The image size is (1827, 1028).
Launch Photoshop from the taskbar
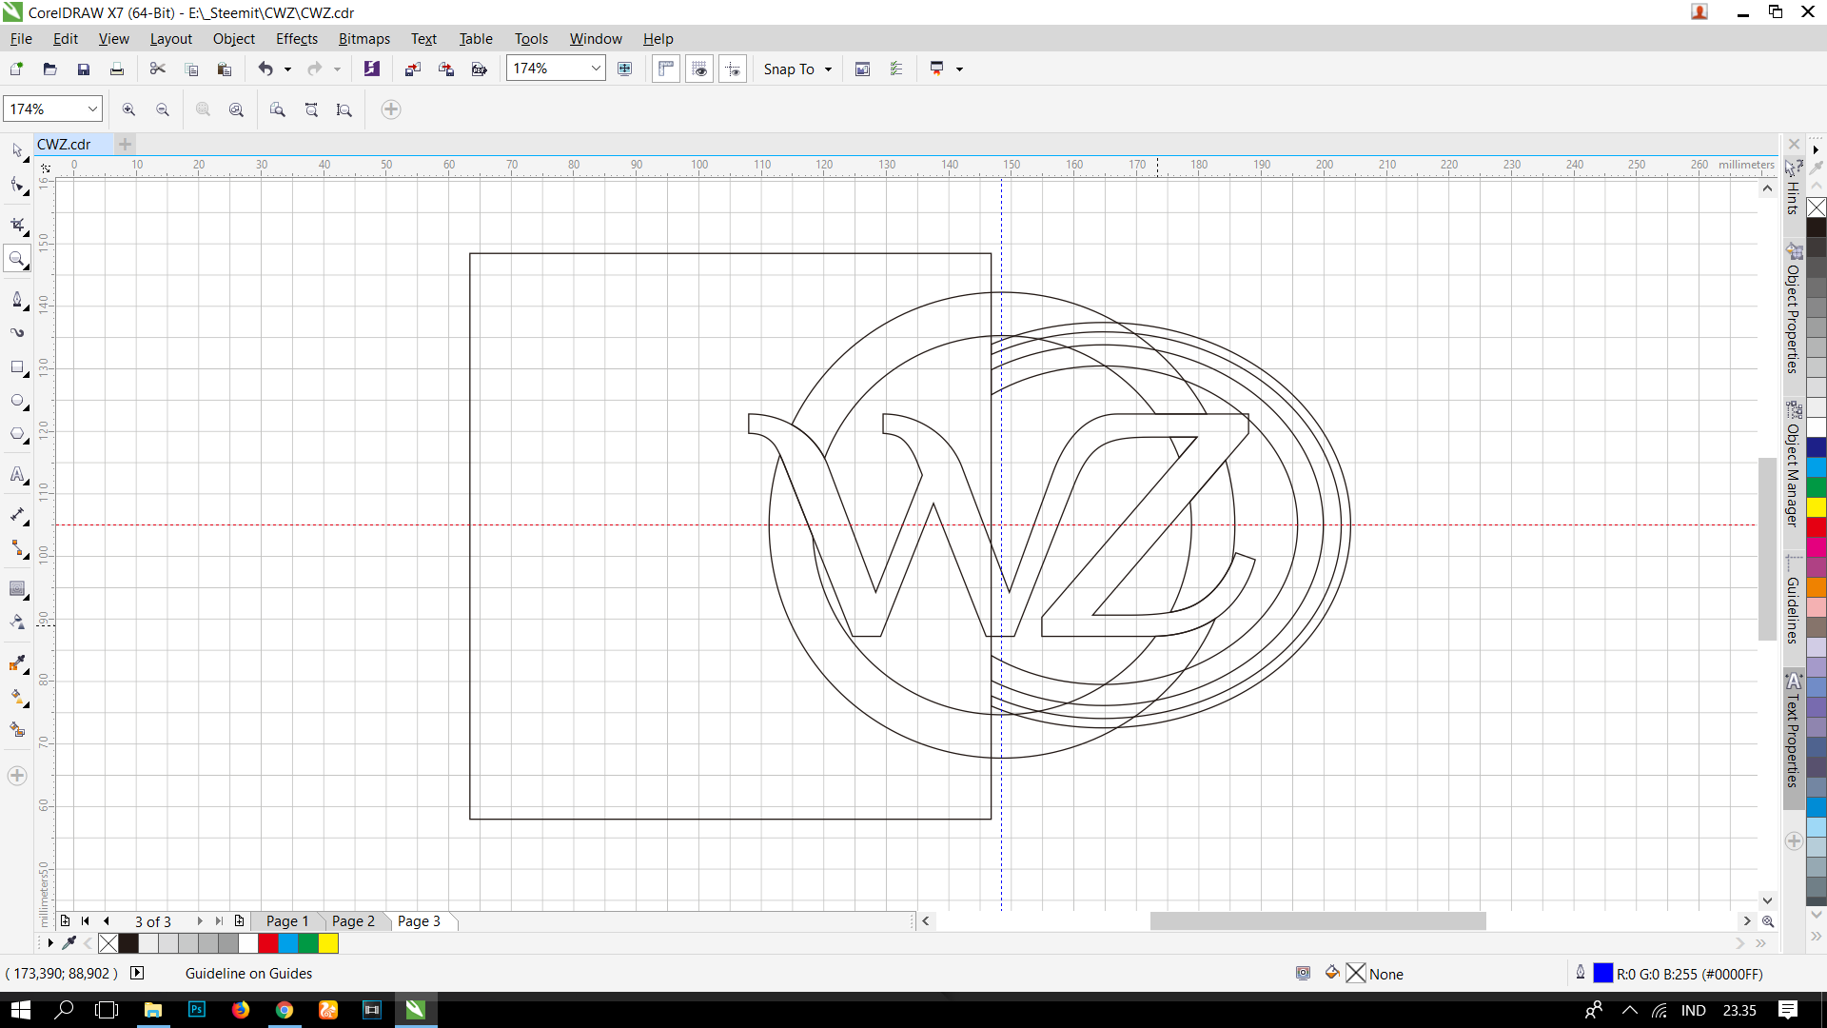coord(196,1010)
